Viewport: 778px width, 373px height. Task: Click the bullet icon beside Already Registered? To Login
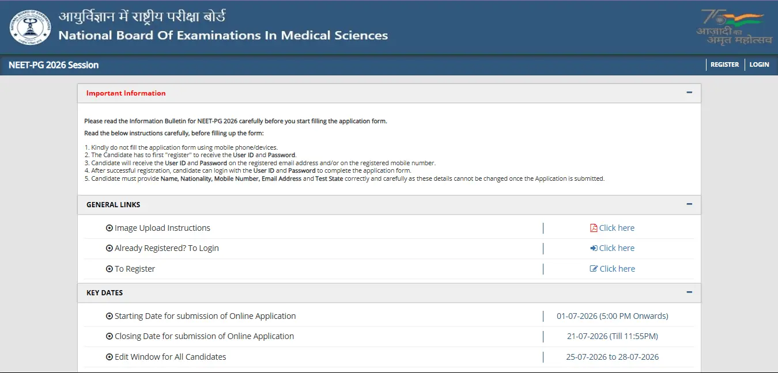[109, 248]
